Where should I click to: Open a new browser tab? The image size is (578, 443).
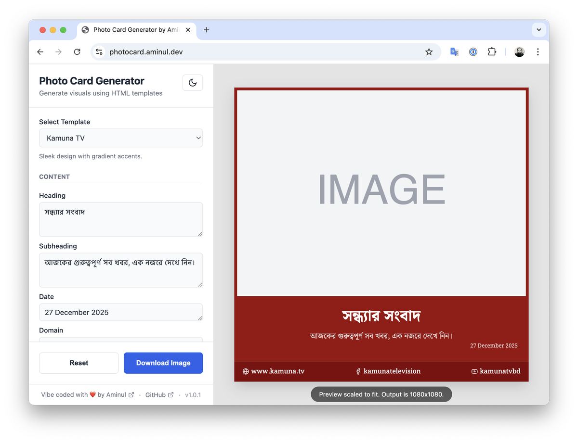pos(207,30)
